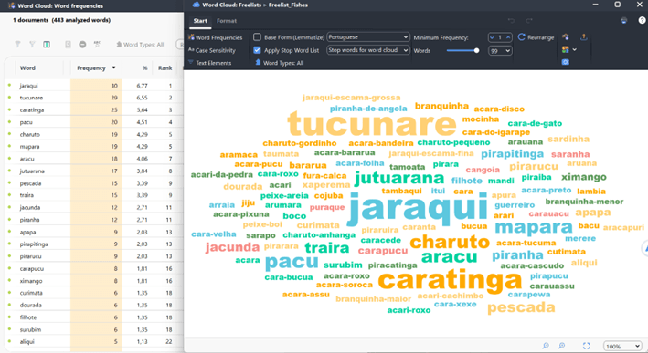
Task: Click the word pescada in the cloud
Action: pyautogui.click(x=521, y=307)
